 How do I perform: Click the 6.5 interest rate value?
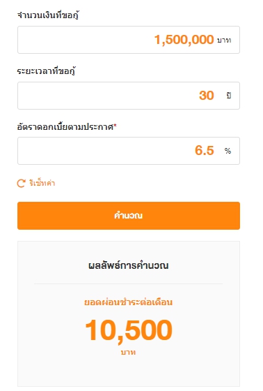pyautogui.click(x=205, y=151)
